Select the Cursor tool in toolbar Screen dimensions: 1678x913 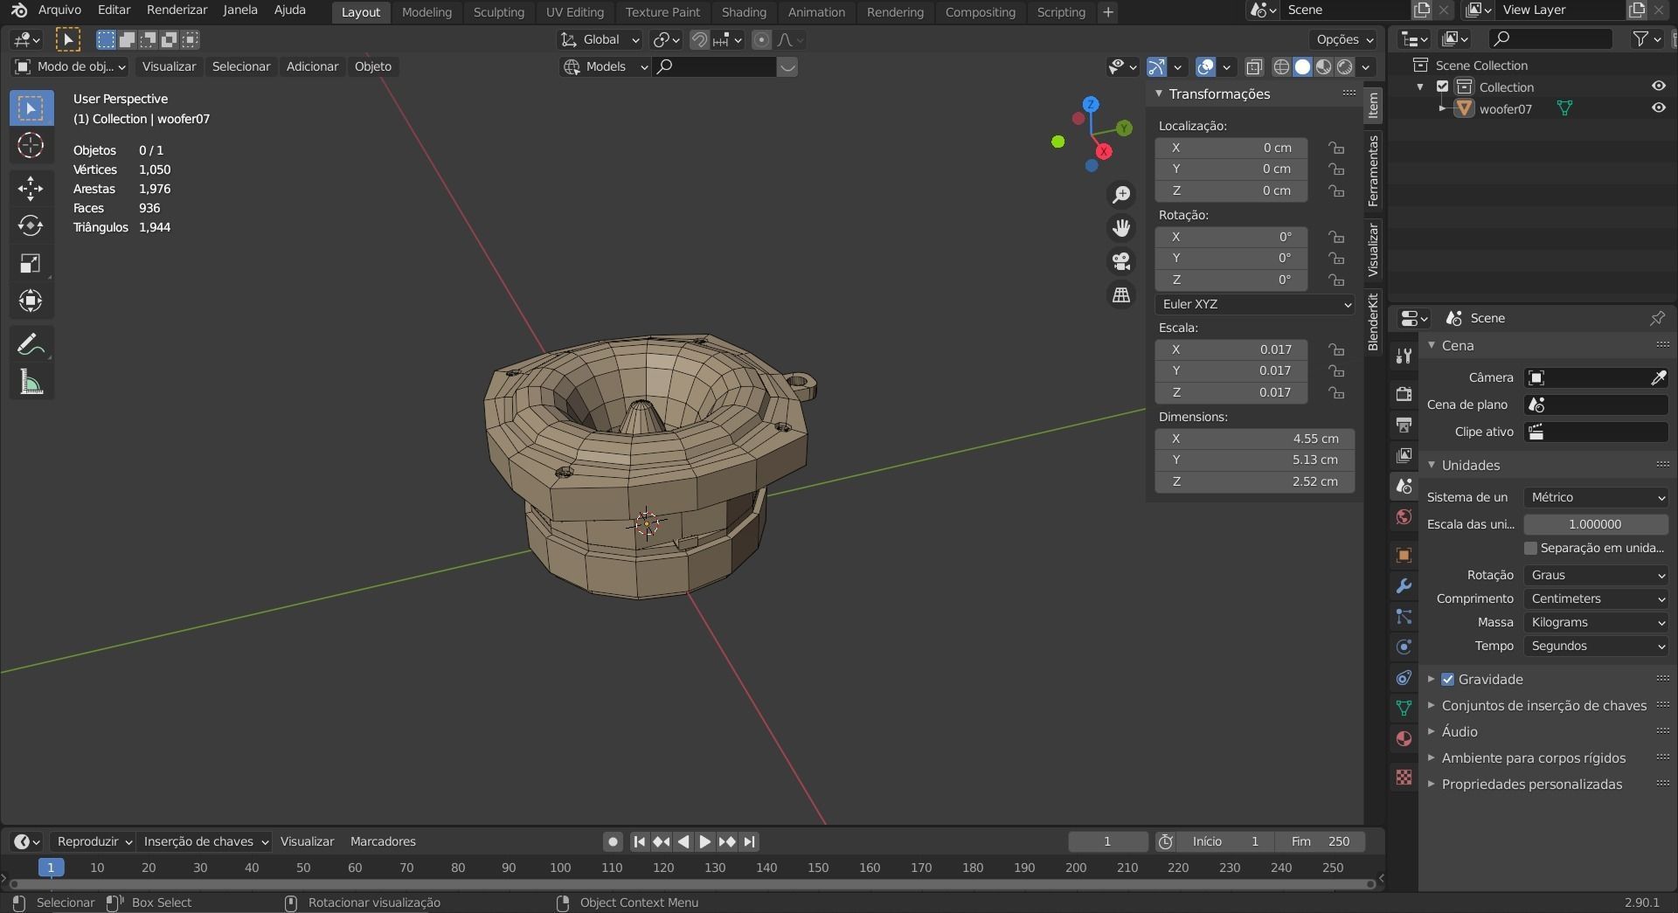tap(31, 145)
